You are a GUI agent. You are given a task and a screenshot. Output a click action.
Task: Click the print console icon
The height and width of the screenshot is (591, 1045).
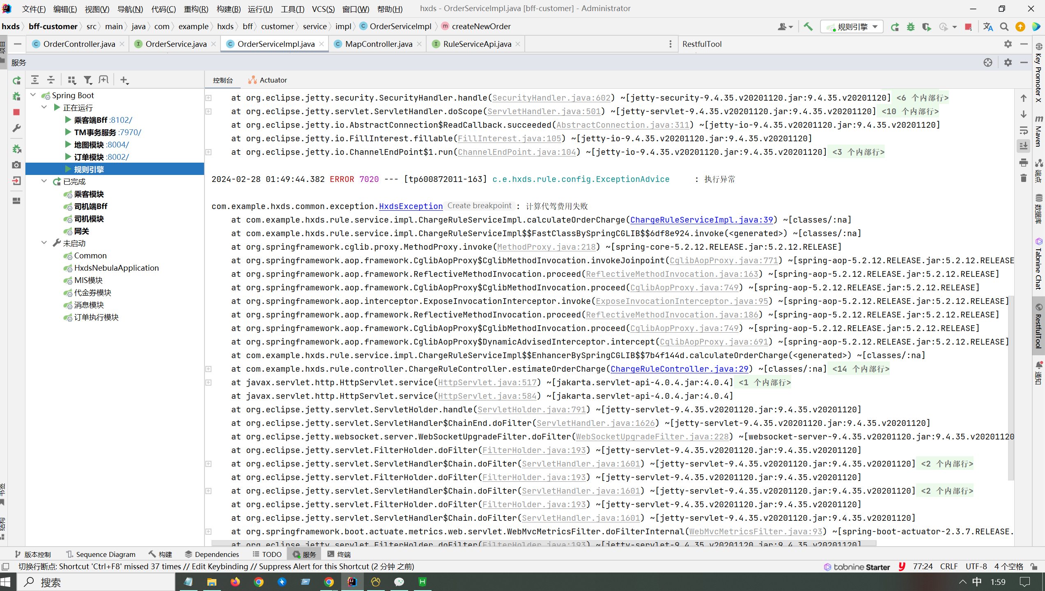[x=1023, y=163]
